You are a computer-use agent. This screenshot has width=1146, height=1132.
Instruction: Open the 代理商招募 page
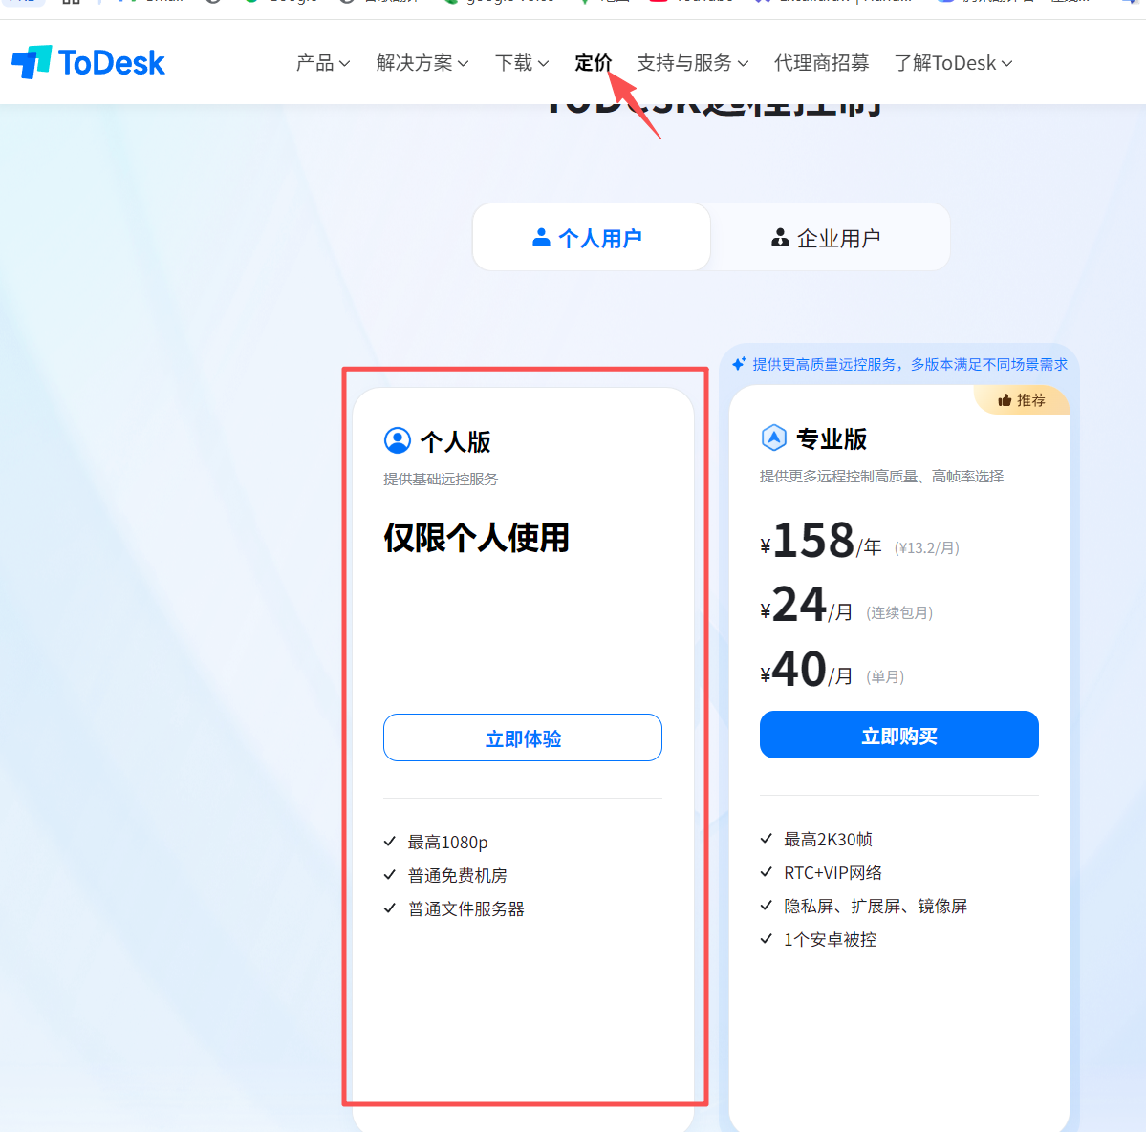point(821,63)
